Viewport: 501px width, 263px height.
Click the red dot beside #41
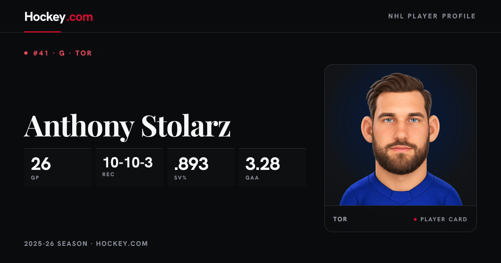[x=26, y=53]
